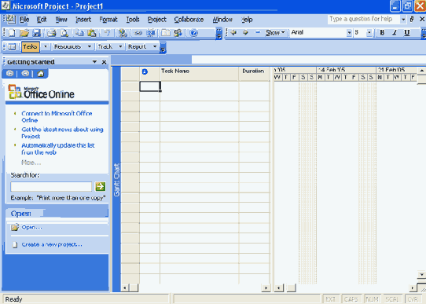Click the Open... link in task pane
426x304 pixels.
(x=31, y=227)
